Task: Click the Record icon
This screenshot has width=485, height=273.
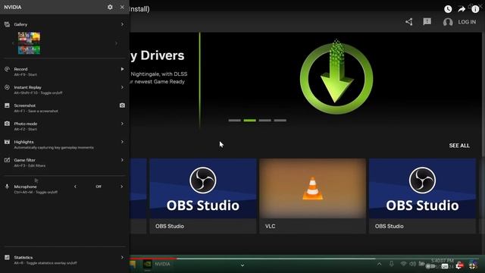Action: click(x=7, y=69)
